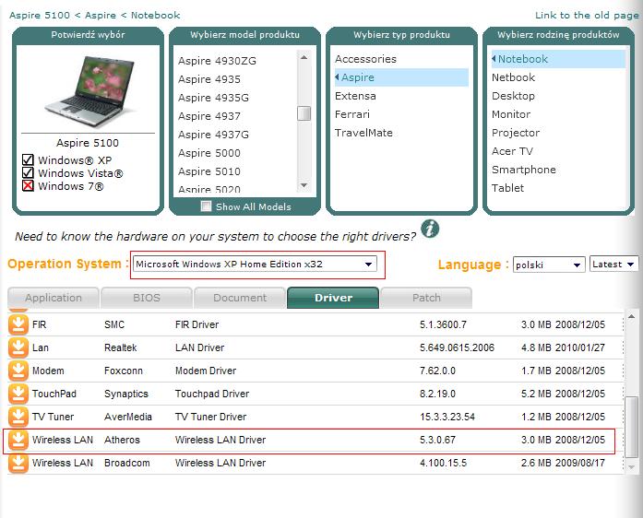
Task: Choose Ferrari product type
Action: click(x=351, y=114)
